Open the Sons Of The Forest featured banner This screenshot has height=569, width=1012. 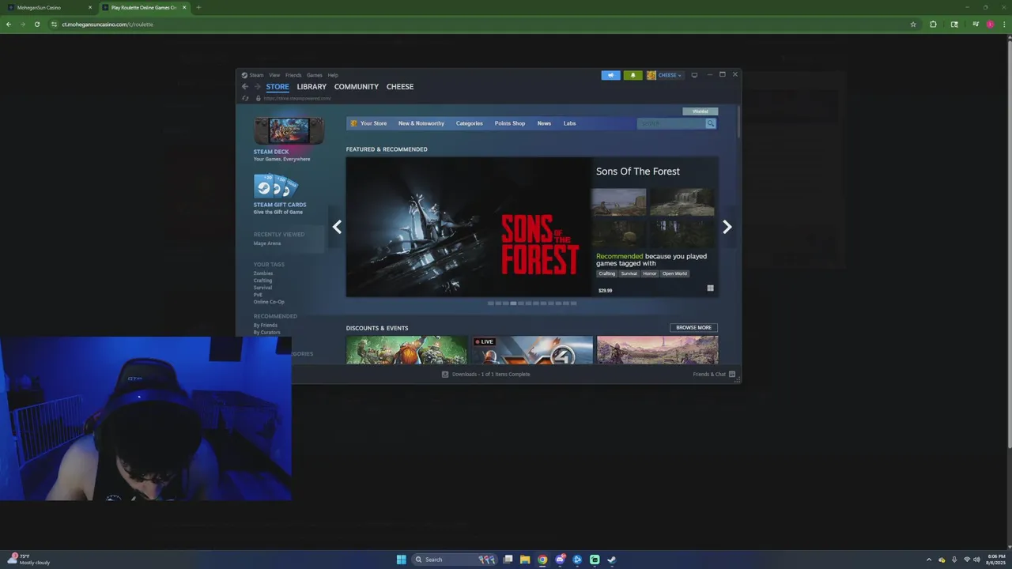(469, 227)
